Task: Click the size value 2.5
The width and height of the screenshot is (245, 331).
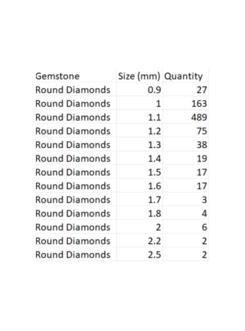Action: [154, 255]
